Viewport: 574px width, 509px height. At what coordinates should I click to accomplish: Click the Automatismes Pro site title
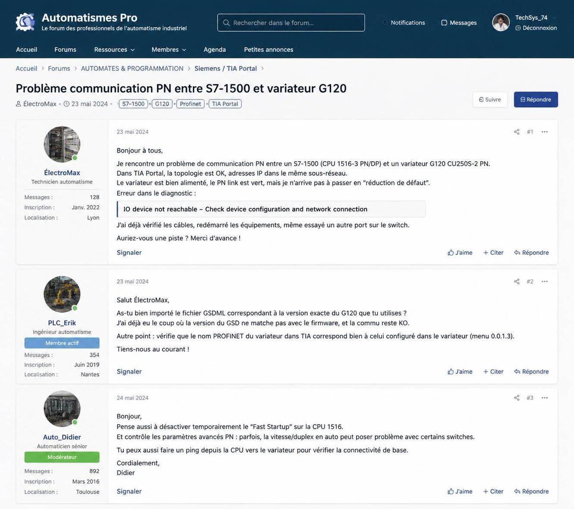tap(89, 18)
